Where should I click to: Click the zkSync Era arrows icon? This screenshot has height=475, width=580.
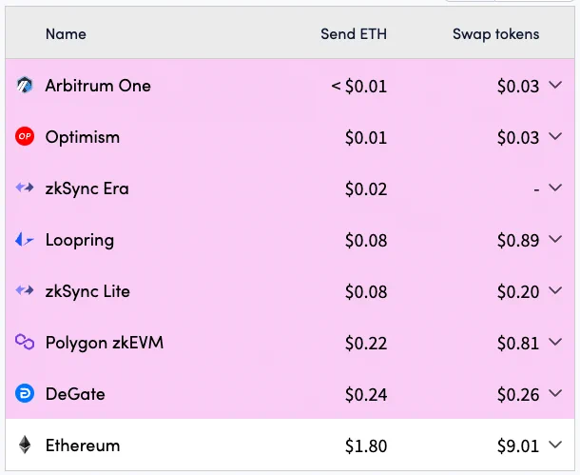[25, 188]
